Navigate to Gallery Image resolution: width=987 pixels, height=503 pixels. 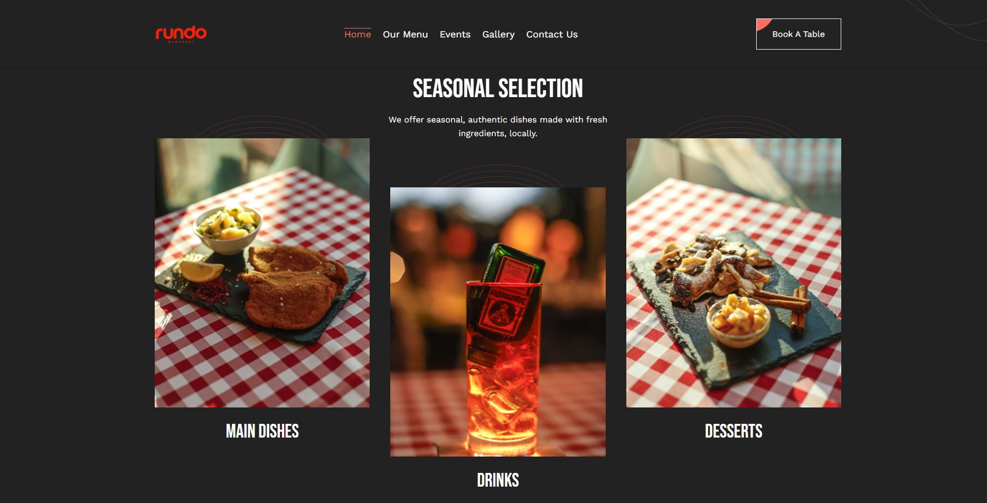[x=498, y=34]
